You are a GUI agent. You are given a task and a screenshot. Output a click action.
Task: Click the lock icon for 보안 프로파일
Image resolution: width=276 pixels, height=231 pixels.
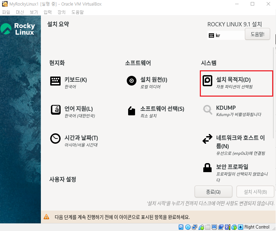point(207,168)
